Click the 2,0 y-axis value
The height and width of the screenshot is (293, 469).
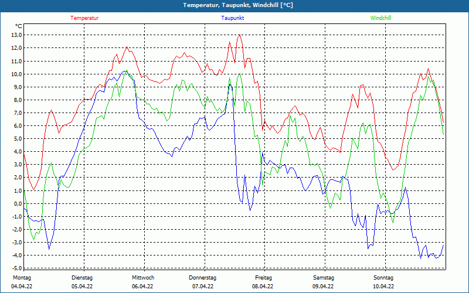point(18,178)
